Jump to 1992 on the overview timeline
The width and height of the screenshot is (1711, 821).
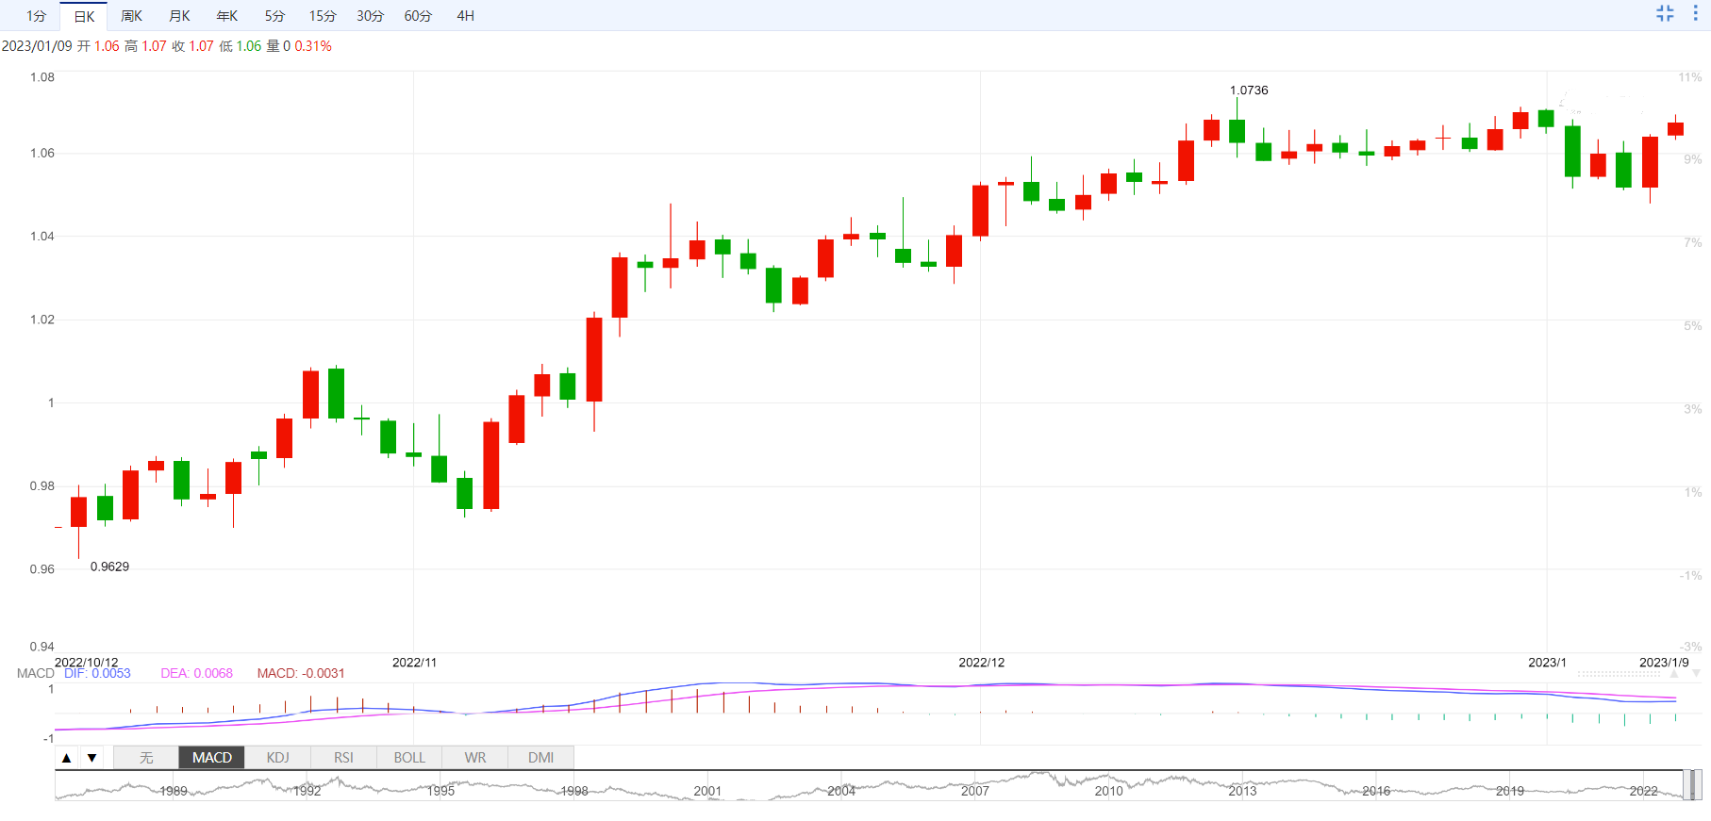(x=307, y=791)
